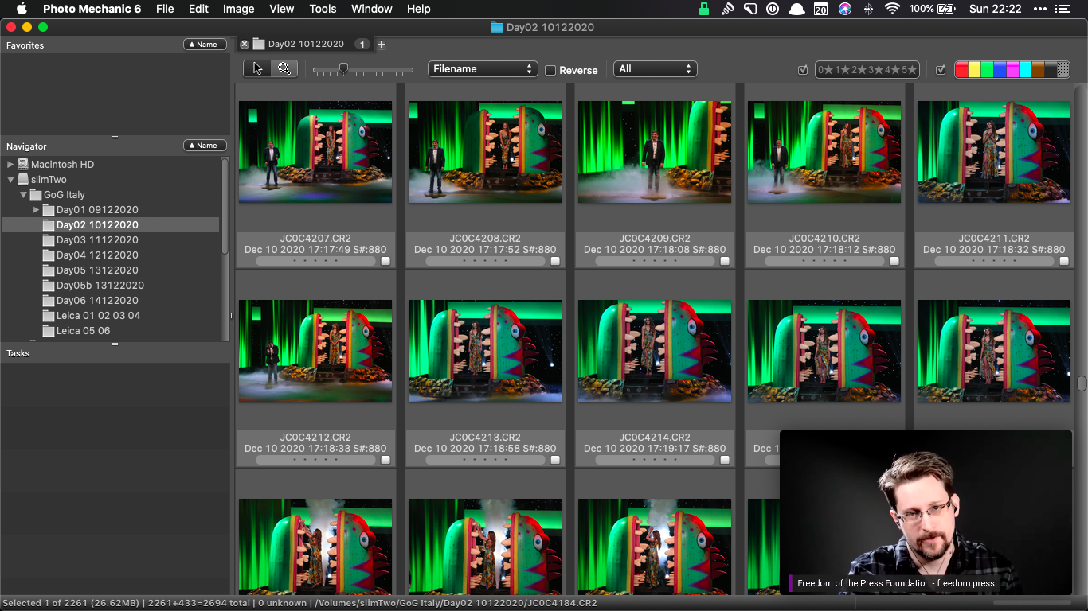Open the Tools menu
The height and width of the screenshot is (611, 1088).
pos(323,9)
